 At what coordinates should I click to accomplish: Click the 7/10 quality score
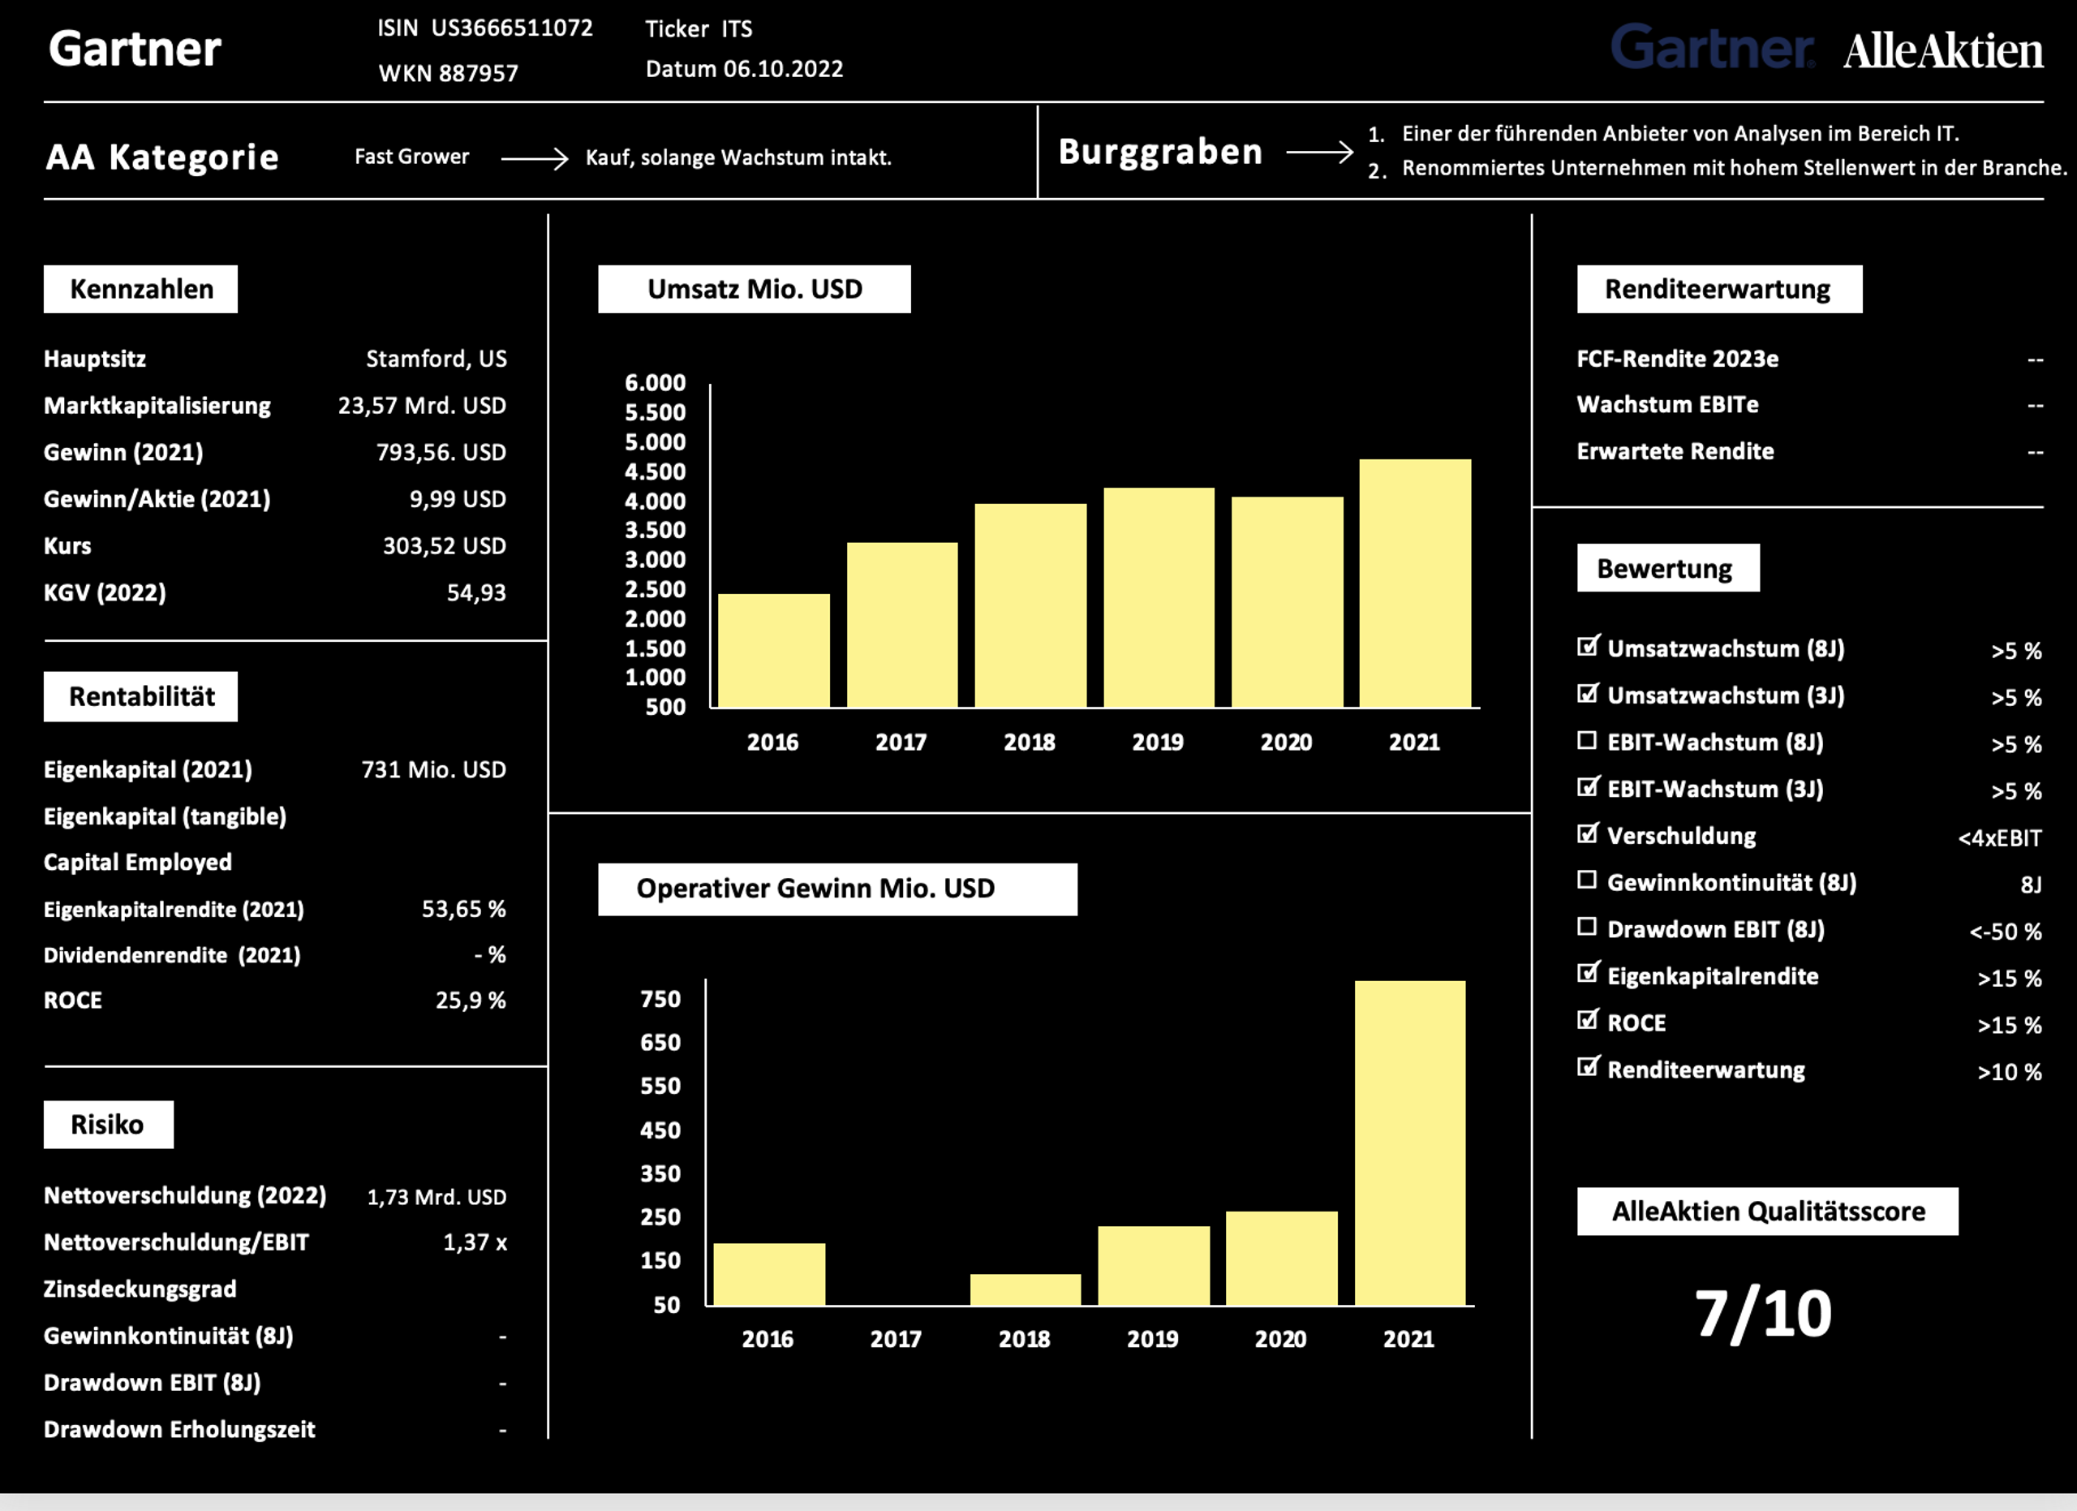[1763, 1314]
